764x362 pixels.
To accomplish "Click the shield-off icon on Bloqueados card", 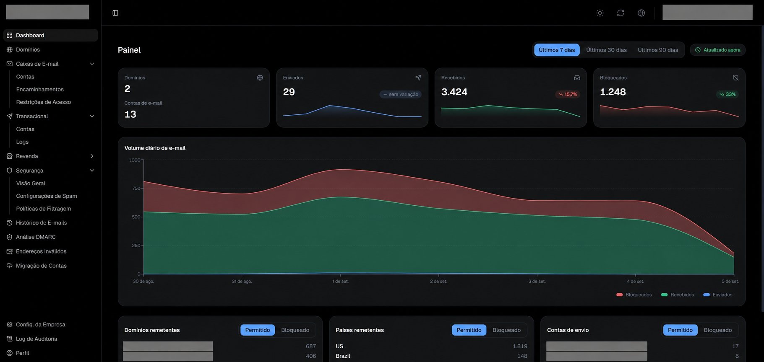I will 735,78.
